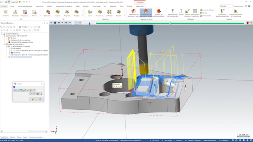Open Vínculo multiejes utility
This screenshot has height=142, width=253.
point(187,13)
